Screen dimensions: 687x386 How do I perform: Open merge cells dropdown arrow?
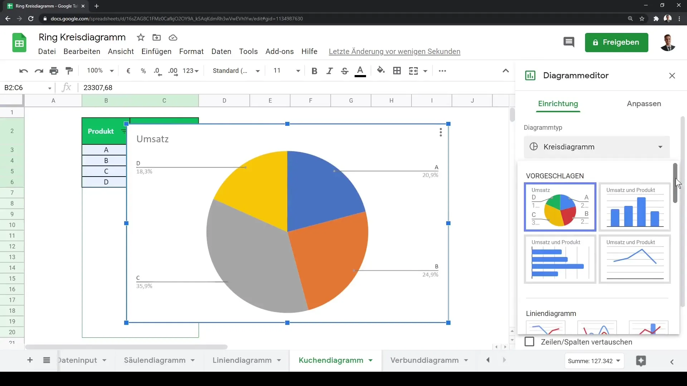(x=425, y=71)
